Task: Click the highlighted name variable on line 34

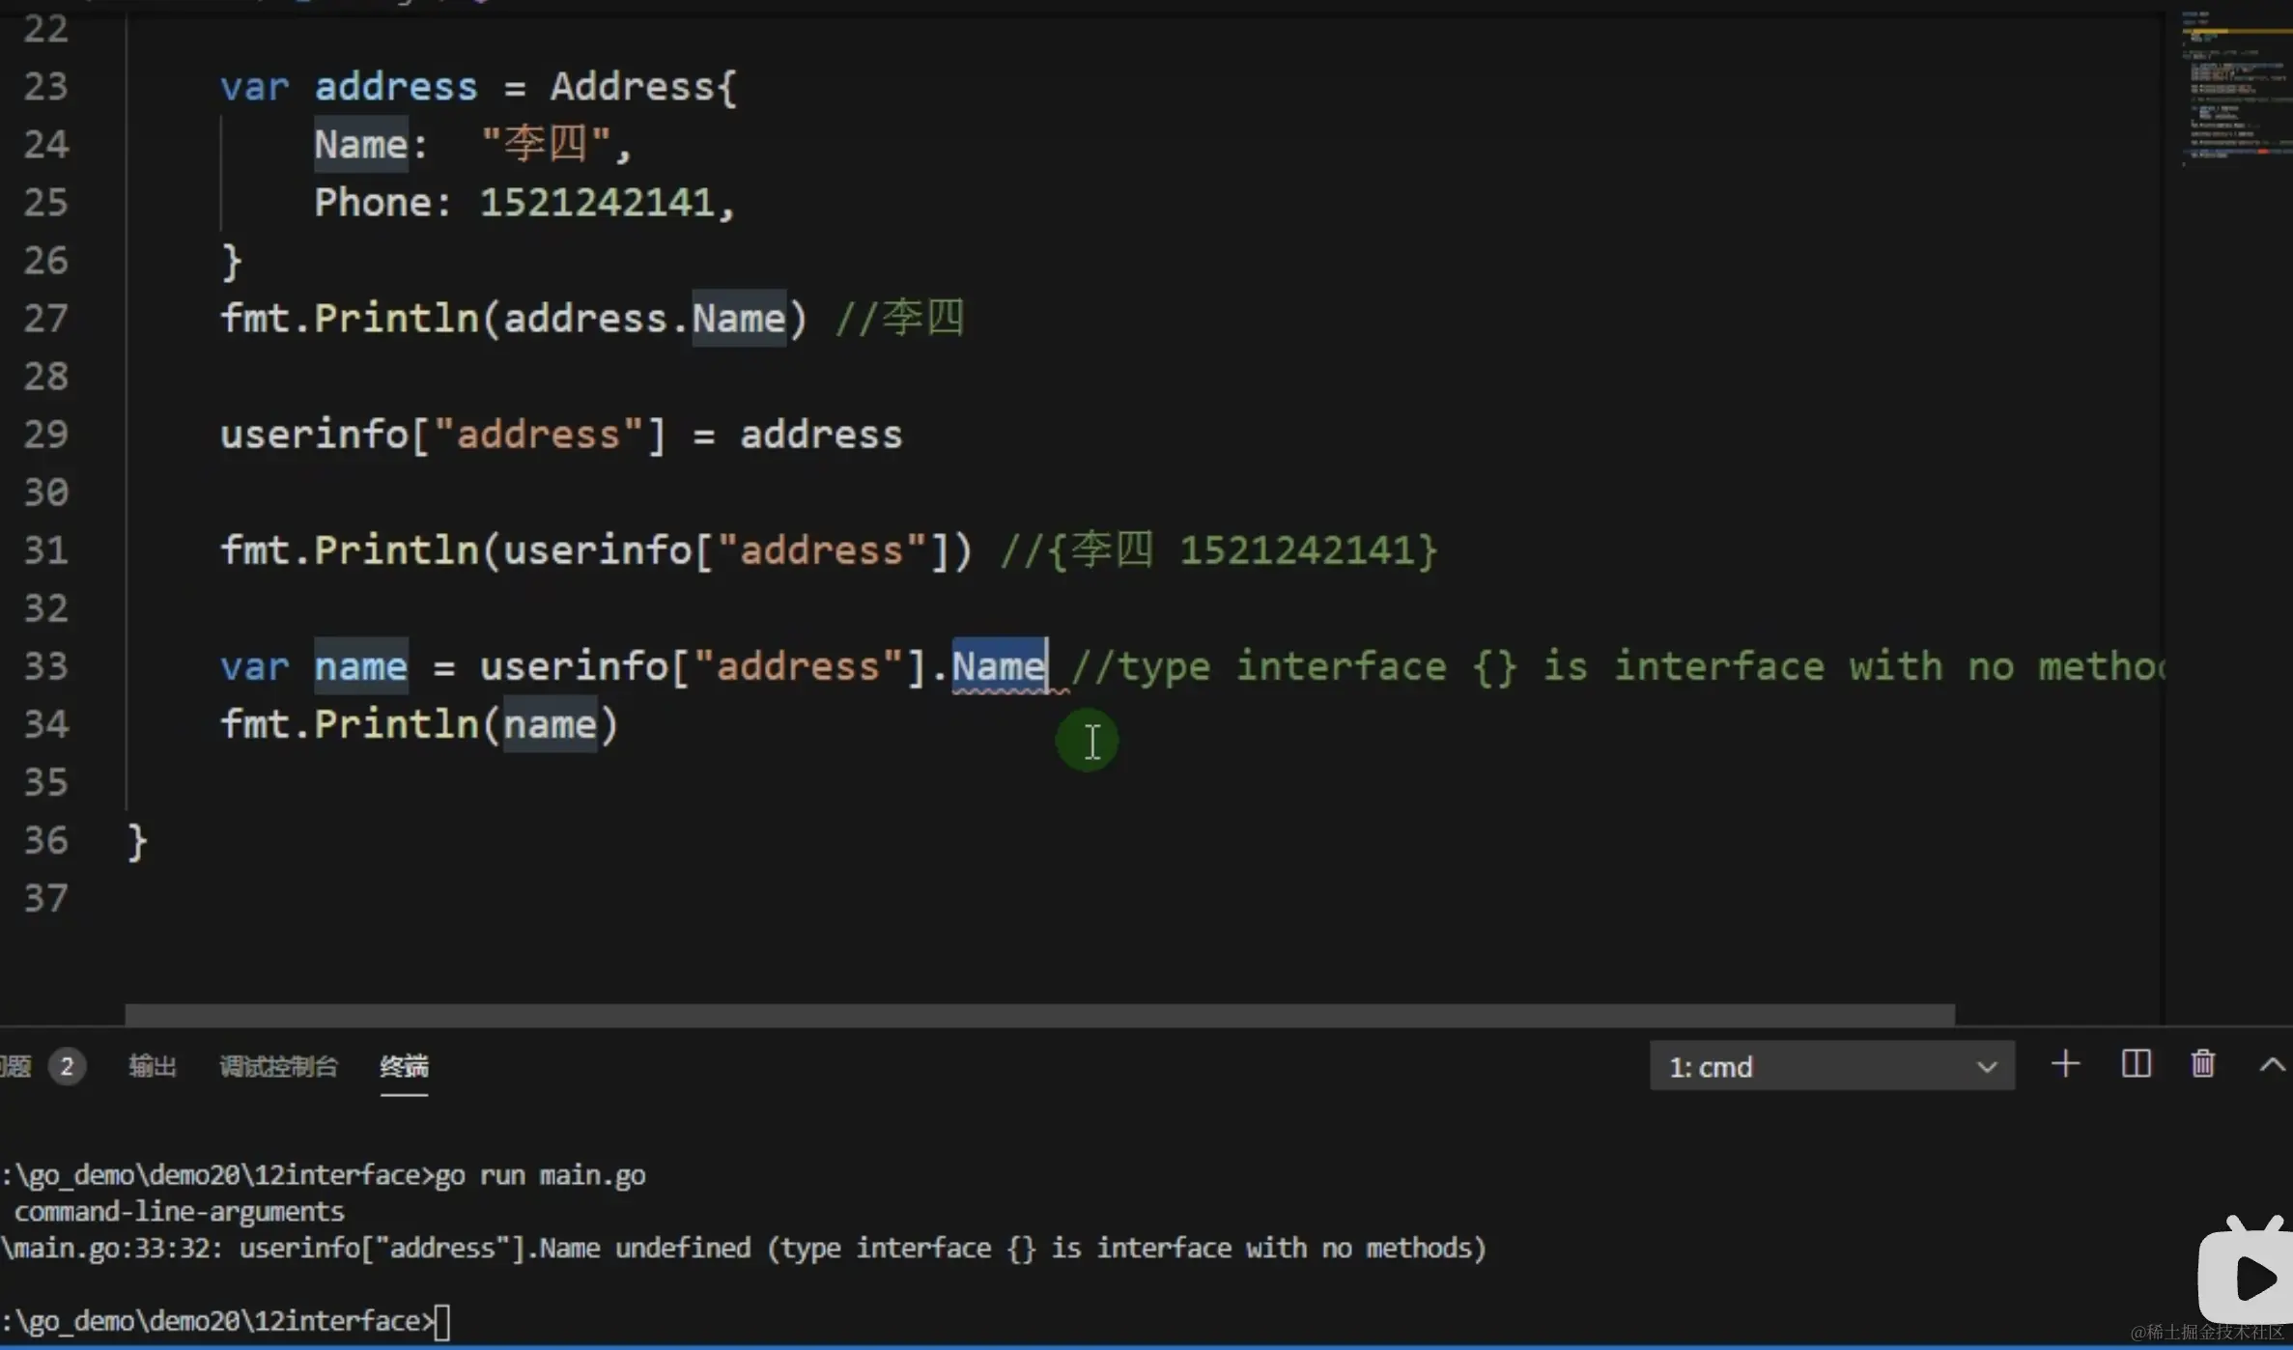Action: [x=550, y=724]
